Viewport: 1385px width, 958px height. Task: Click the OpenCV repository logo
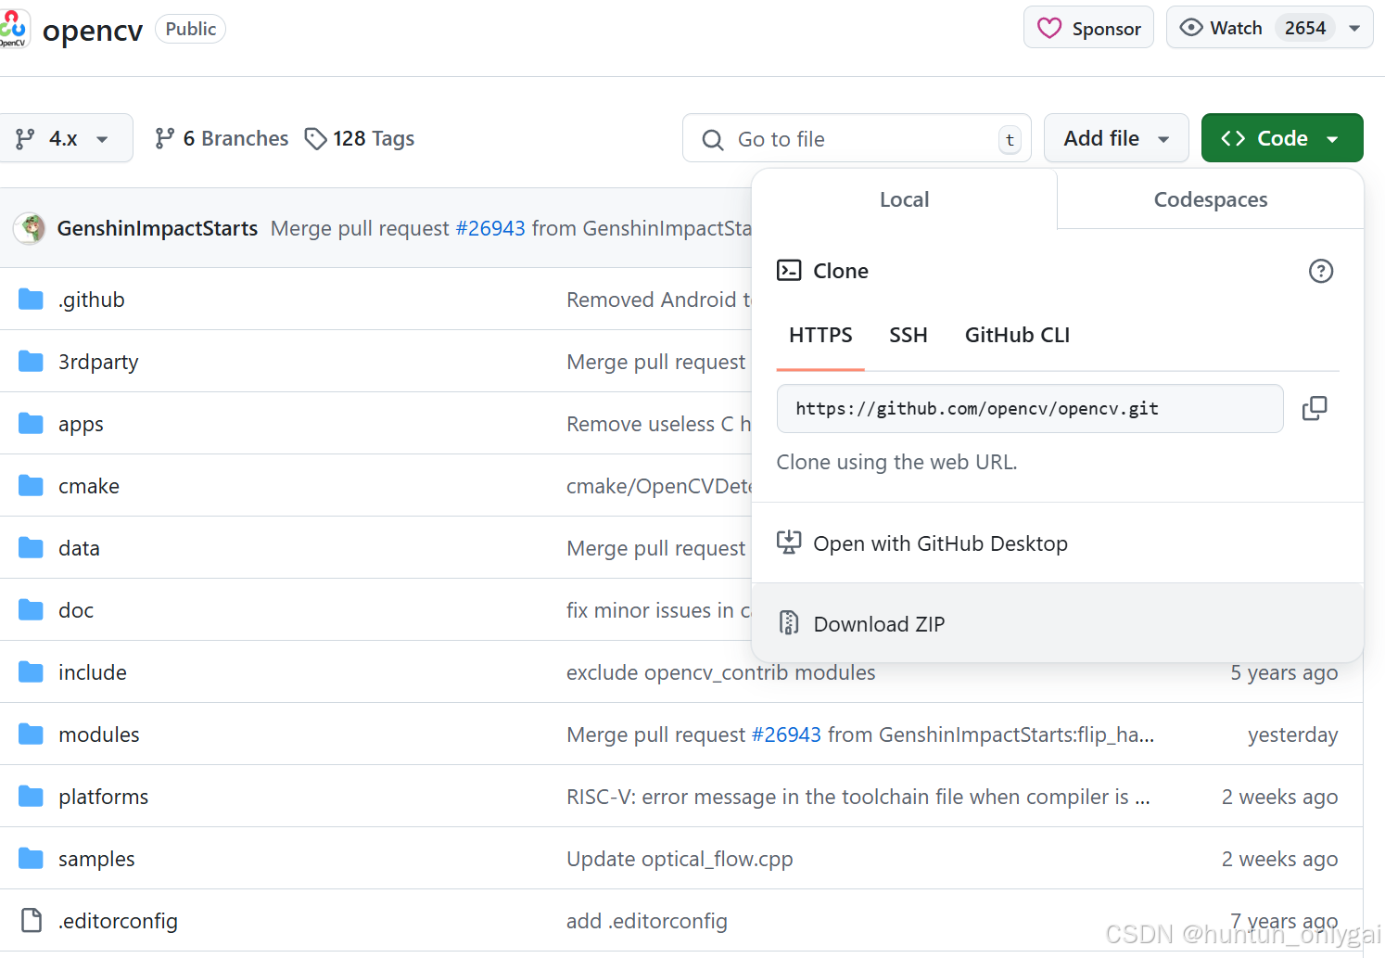tap(13, 28)
